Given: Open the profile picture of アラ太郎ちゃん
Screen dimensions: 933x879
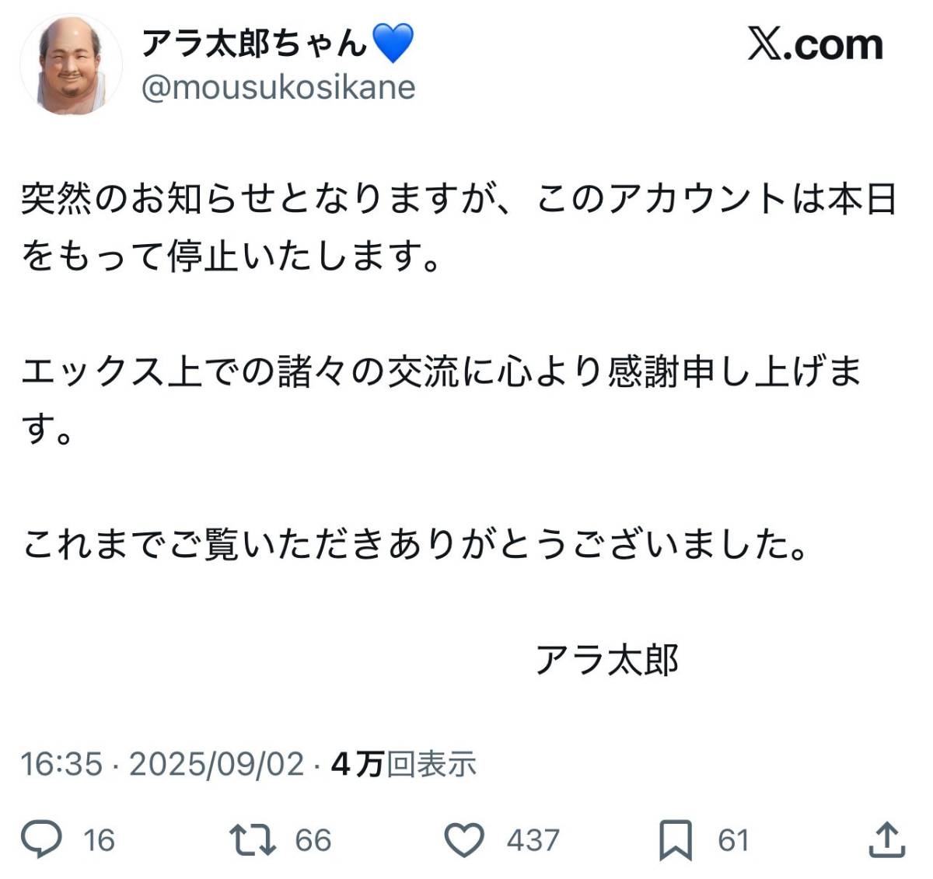Looking at the screenshot, I should pyautogui.click(x=72, y=65).
